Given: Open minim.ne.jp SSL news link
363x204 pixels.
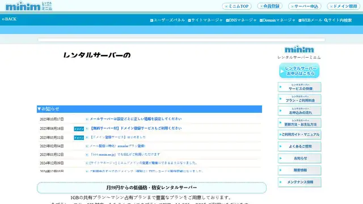Looking at the screenshot, I should (x=125, y=154).
